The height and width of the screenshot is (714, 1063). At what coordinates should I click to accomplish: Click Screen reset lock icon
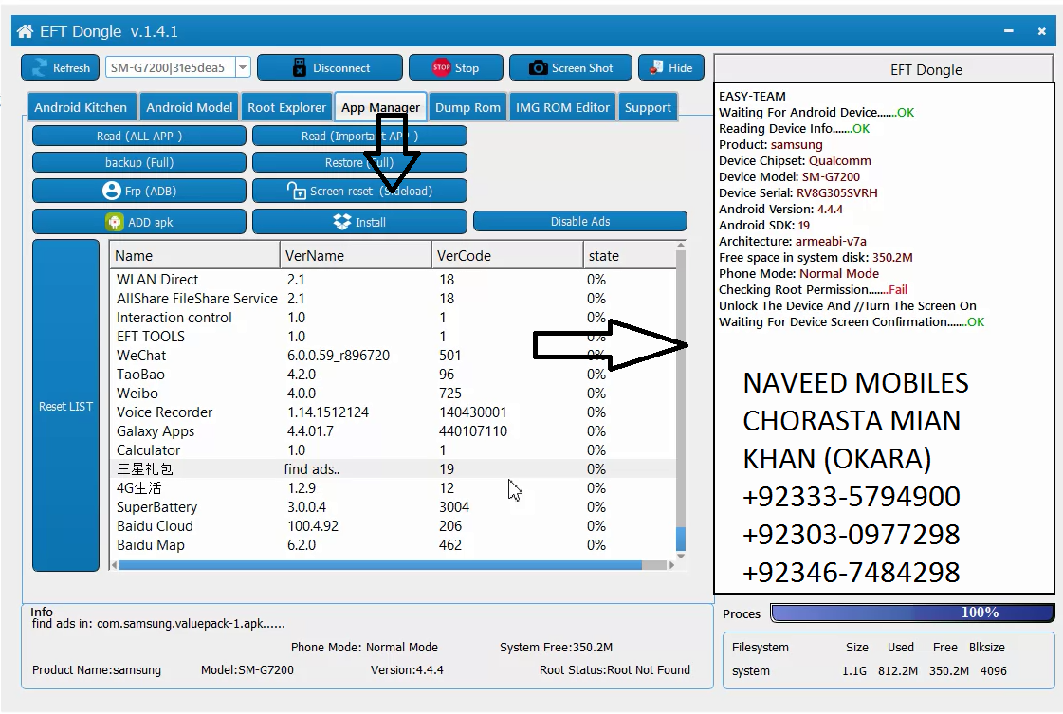296,191
